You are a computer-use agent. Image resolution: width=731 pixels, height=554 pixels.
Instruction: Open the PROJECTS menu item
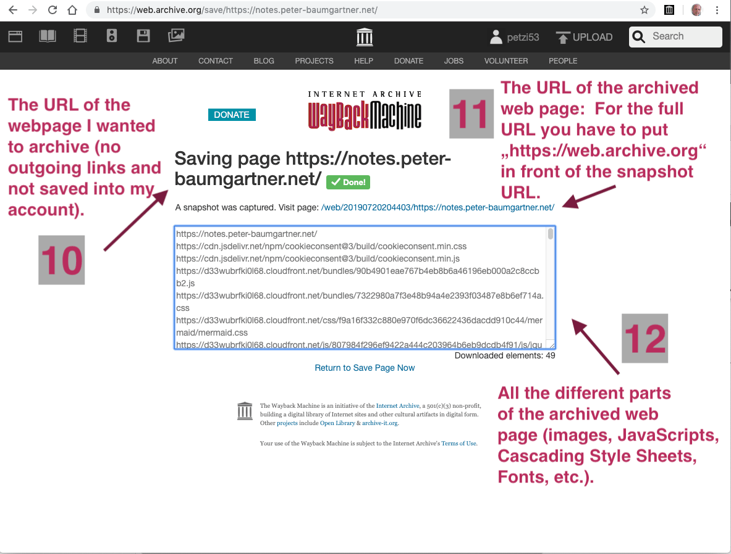pyautogui.click(x=314, y=61)
